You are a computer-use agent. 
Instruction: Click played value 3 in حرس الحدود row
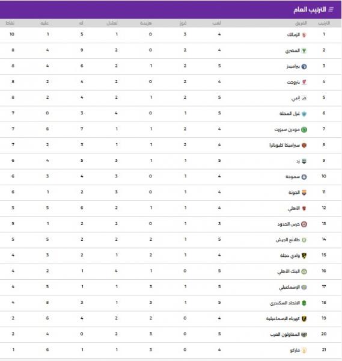[x=219, y=224]
